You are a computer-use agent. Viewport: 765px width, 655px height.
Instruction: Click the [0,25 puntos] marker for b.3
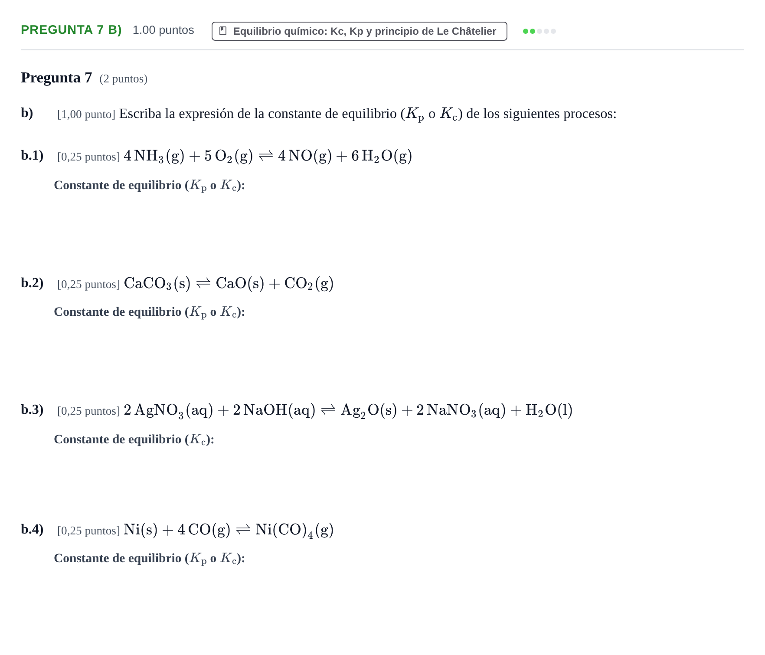pos(88,411)
